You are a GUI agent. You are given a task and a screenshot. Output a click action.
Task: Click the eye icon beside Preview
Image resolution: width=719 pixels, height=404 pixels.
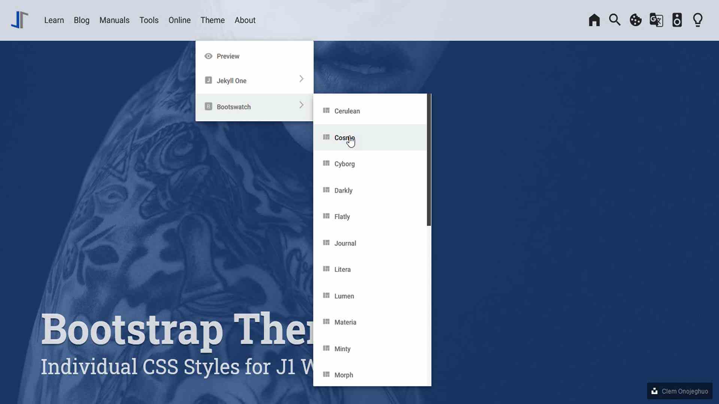click(208, 56)
